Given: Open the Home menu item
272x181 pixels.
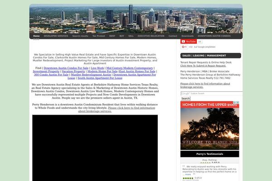Looking at the screenshot, I should coord(36,36).
